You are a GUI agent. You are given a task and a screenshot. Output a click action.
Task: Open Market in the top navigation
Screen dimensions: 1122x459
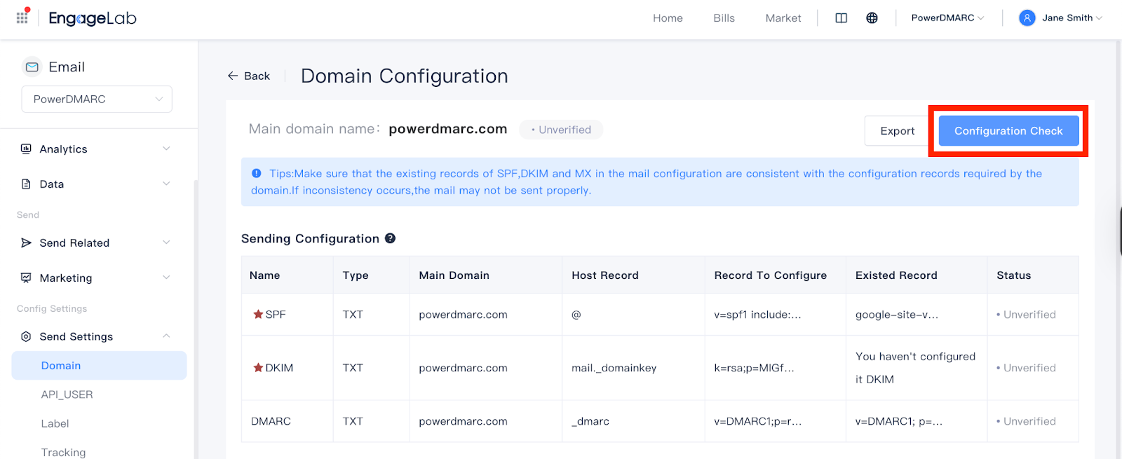pyautogui.click(x=783, y=18)
